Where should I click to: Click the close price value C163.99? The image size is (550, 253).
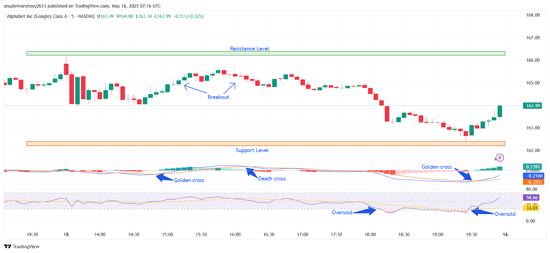click(163, 16)
